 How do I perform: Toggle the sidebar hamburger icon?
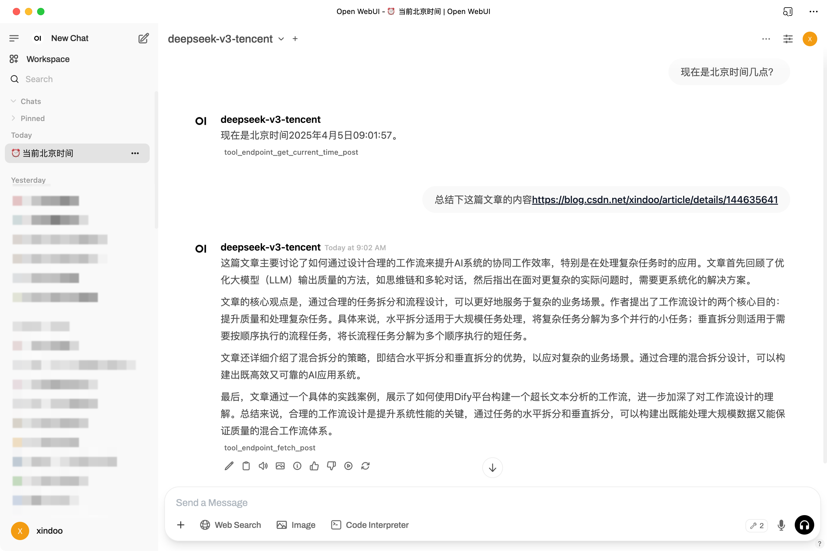[14, 38]
